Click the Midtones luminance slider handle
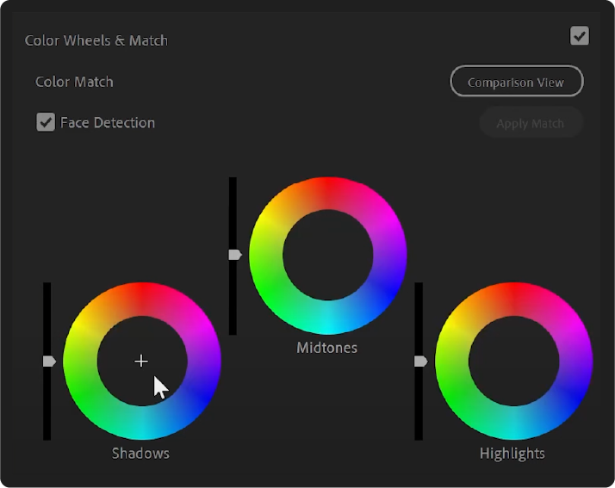Image resolution: width=615 pixels, height=488 pixels. point(235,255)
